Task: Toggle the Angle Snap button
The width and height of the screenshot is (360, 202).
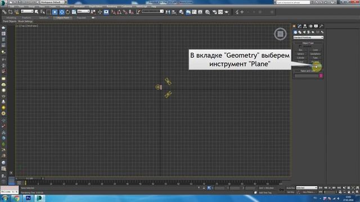Action: pos(119,12)
